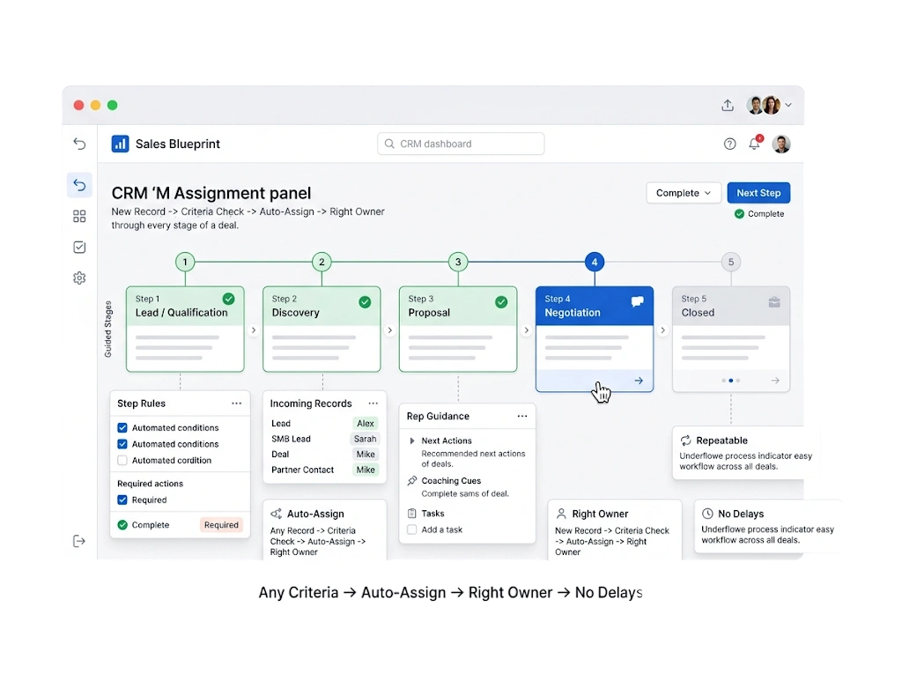This screenshot has width=902, height=674.
Task: Select the highlighted undo icon in sidebar
Action: (79, 185)
